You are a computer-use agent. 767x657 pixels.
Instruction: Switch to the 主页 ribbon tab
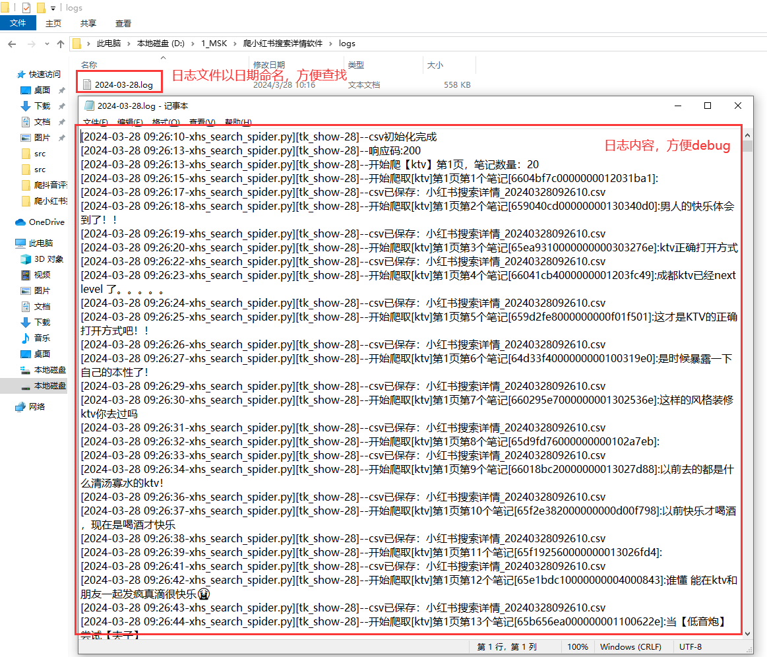tap(53, 24)
